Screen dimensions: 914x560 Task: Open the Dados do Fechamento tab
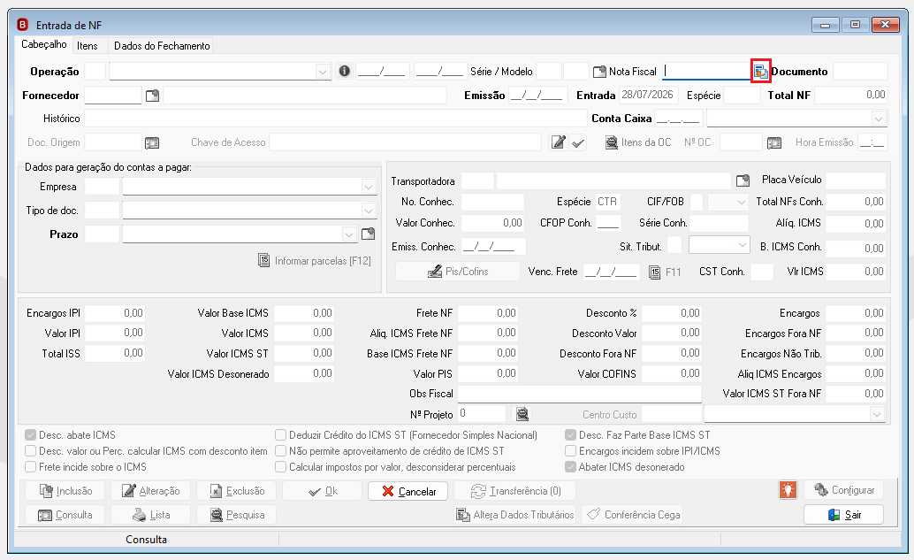pos(162,45)
